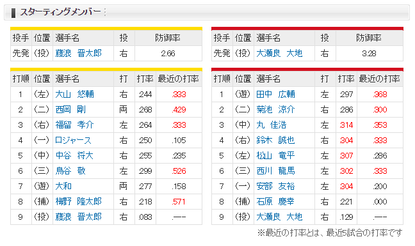415x246 pixels.
Task: Select recent average .571 for 梅野 隆太郎
Action: tap(179, 202)
